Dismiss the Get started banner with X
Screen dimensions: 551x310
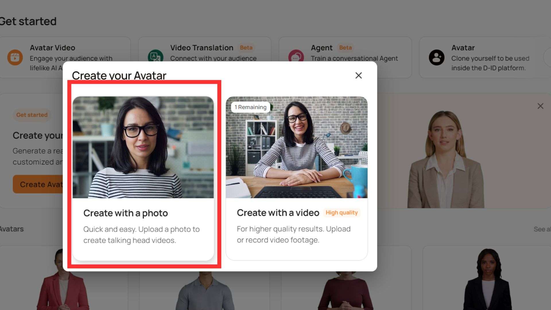(540, 106)
